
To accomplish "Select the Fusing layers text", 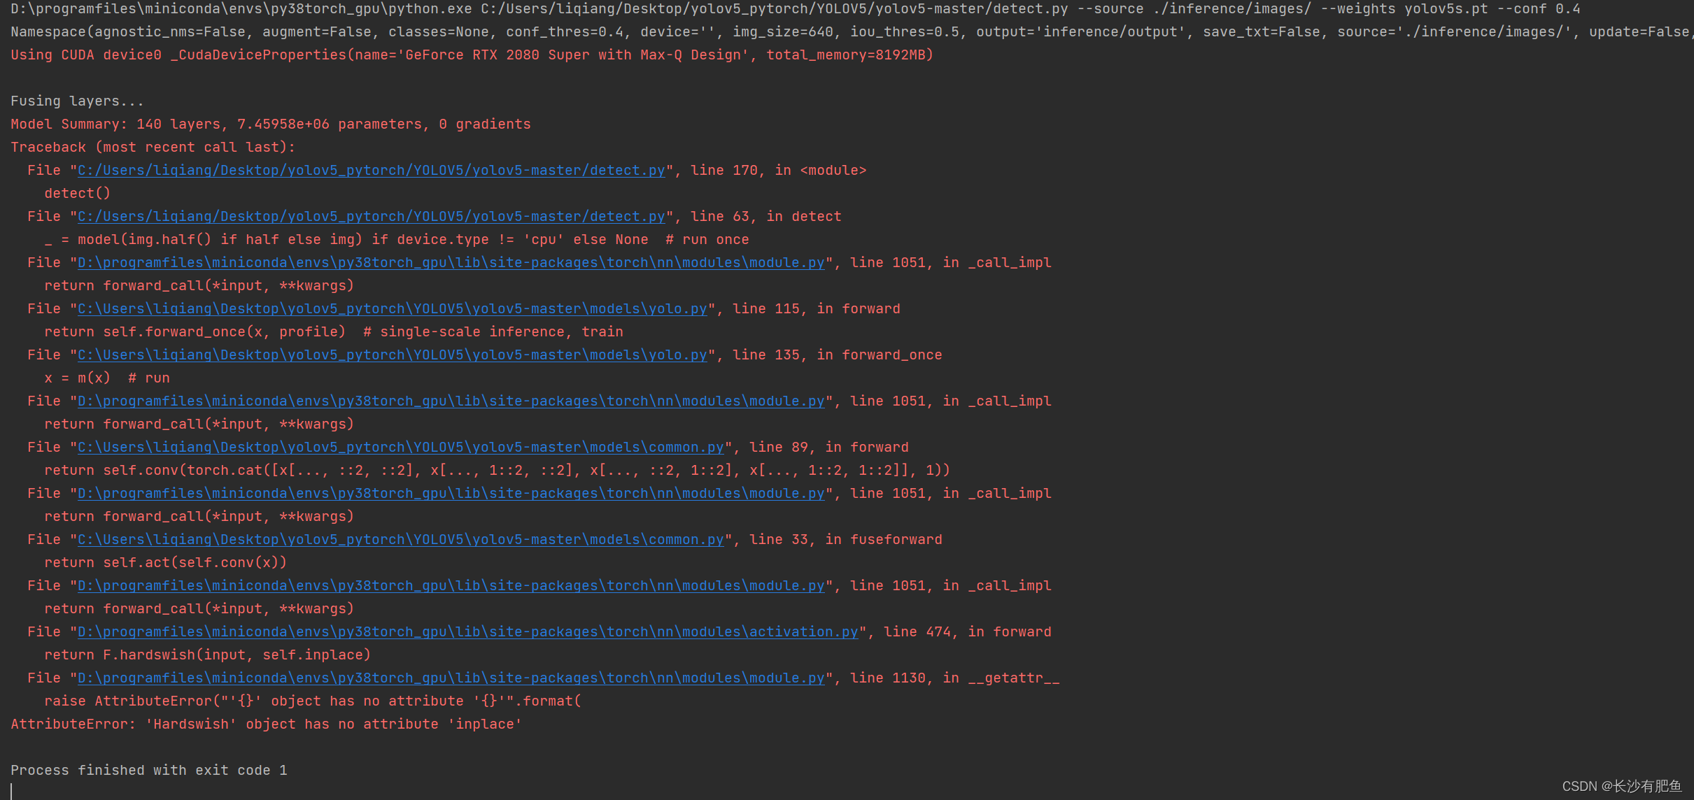I will tap(77, 101).
